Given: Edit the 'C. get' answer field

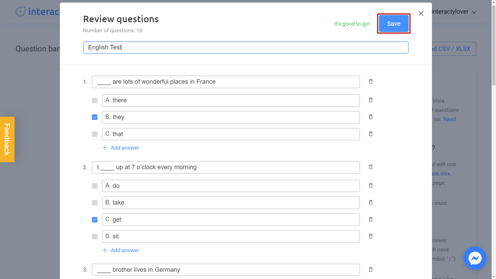Looking at the screenshot, I should tap(231, 220).
